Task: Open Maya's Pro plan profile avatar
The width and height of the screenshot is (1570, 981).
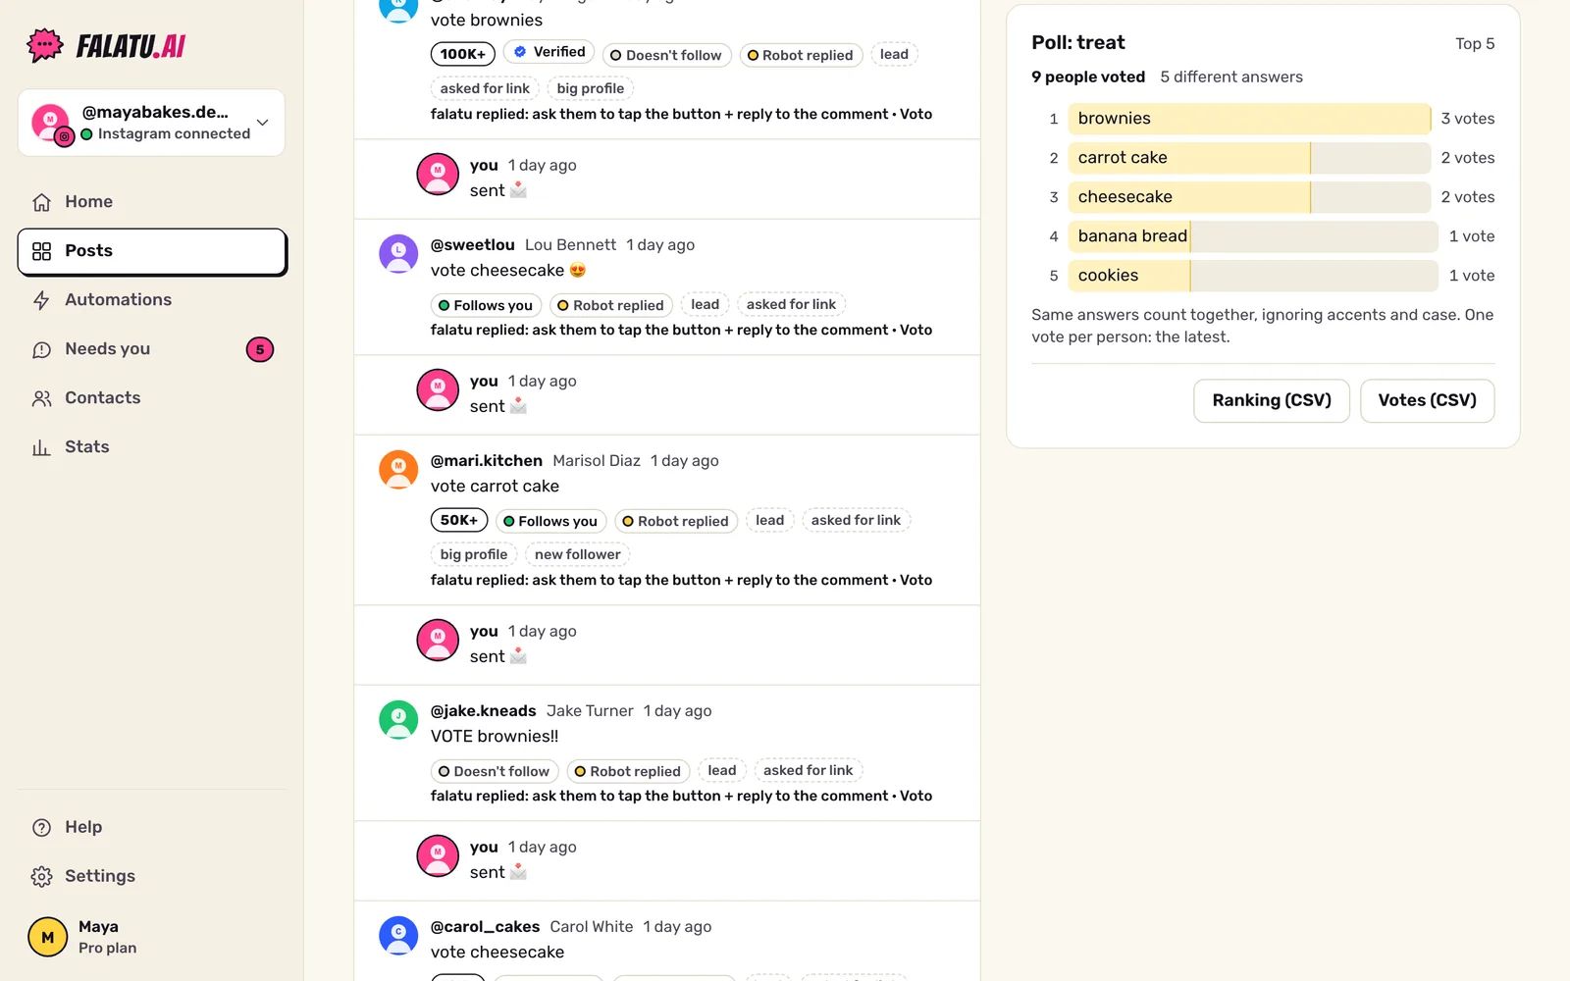Action: pos(47,937)
